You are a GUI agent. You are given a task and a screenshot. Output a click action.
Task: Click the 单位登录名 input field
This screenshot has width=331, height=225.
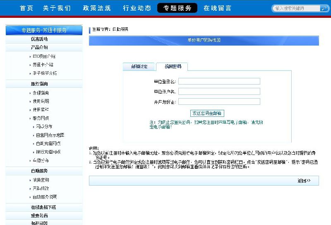pos(219,81)
